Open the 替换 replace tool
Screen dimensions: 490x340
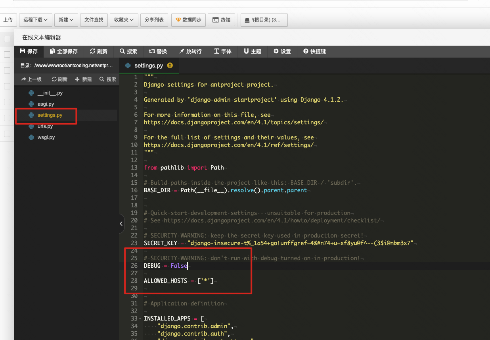[158, 51]
